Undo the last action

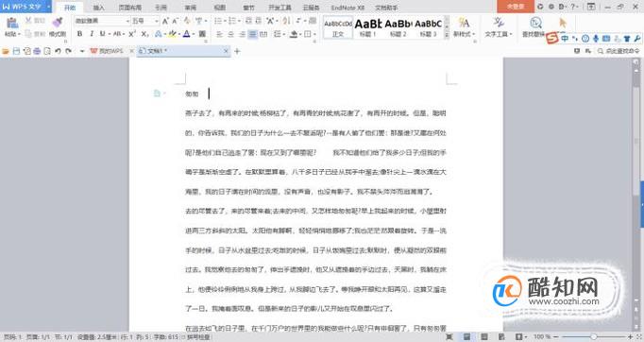pyautogui.click(x=58, y=51)
